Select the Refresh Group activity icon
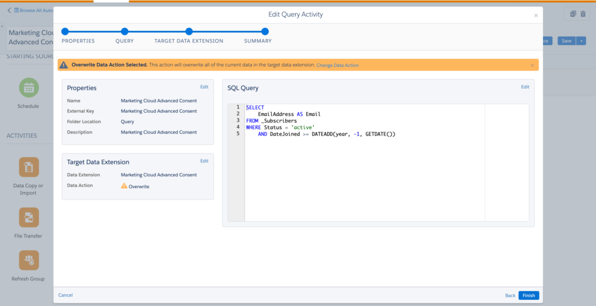The image size is (596, 306). point(29,260)
